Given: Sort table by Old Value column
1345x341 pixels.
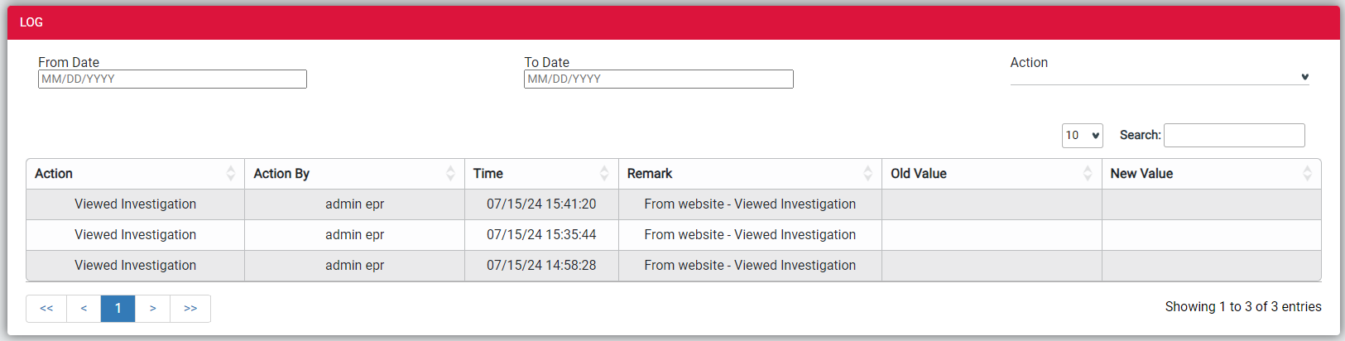Looking at the screenshot, I should coord(992,174).
